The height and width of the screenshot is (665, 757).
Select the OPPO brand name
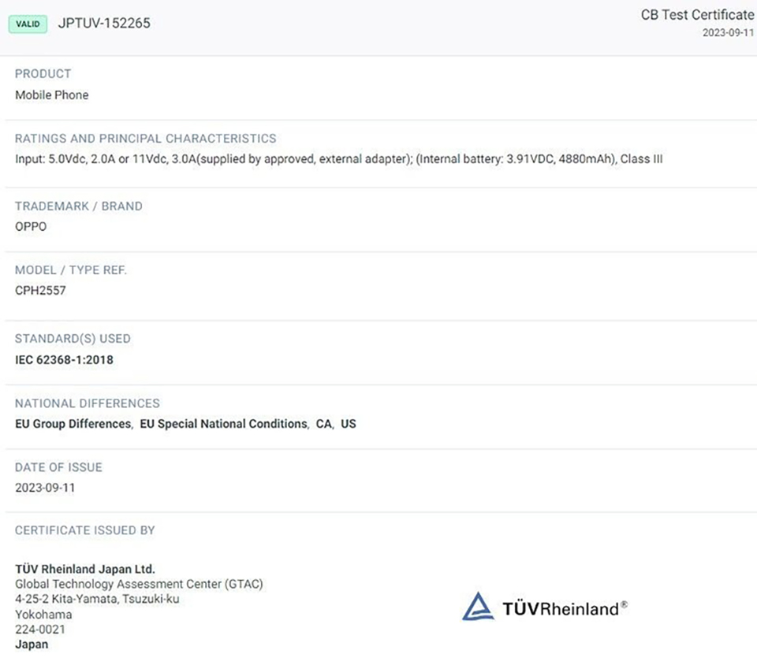(31, 226)
